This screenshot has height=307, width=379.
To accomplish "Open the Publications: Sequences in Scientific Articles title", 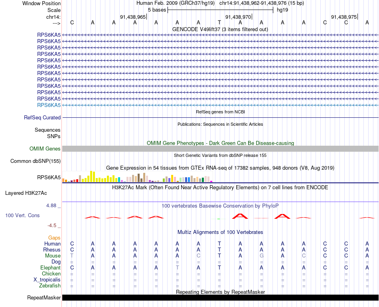I will coord(220,124).
